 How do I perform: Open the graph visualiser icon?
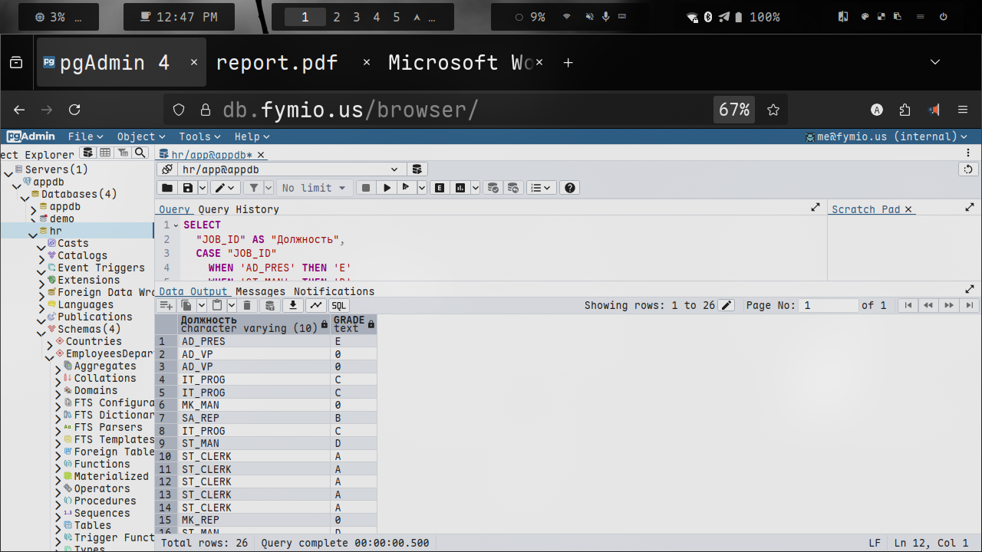pos(315,305)
